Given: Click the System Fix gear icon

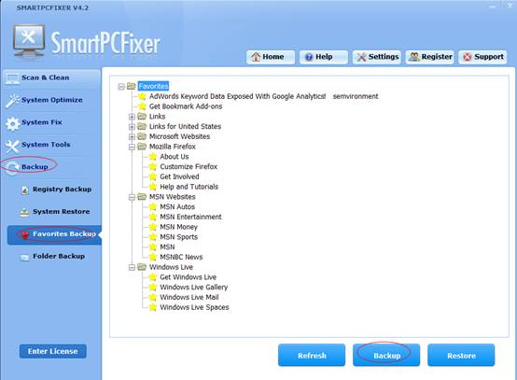Looking at the screenshot, I should coord(12,124).
